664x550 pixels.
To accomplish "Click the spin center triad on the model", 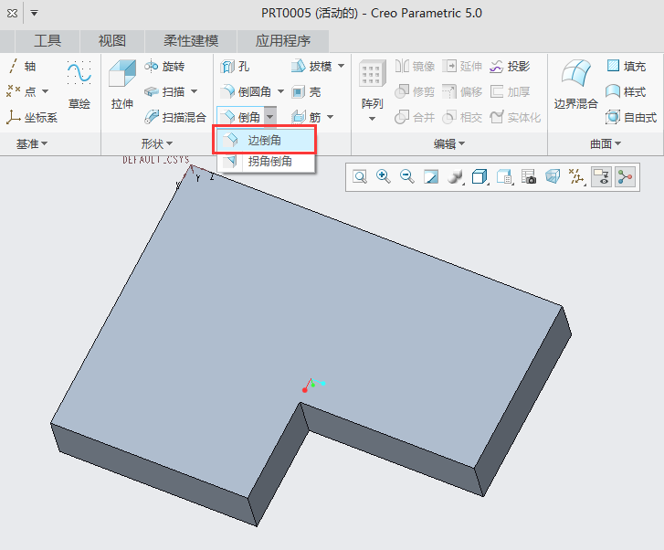I will pyautogui.click(x=313, y=385).
